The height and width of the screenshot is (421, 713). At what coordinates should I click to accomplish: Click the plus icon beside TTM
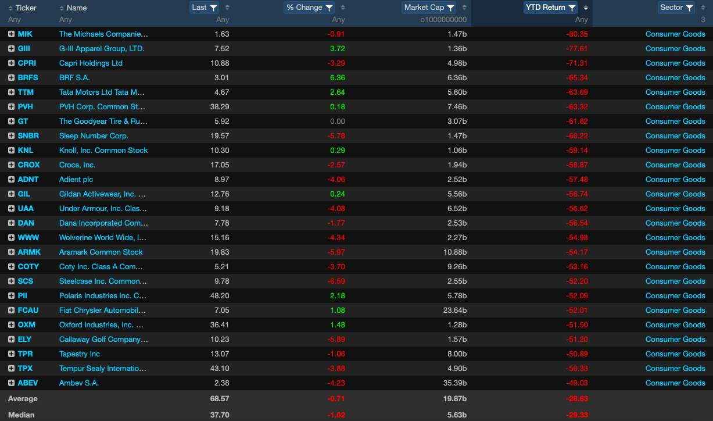11,92
